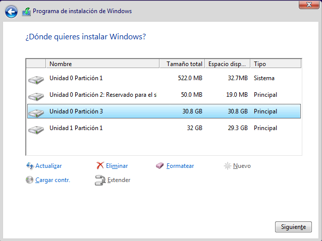Click the Actualizar refresh icon
The image size is (322, 241).
point(30,166)
